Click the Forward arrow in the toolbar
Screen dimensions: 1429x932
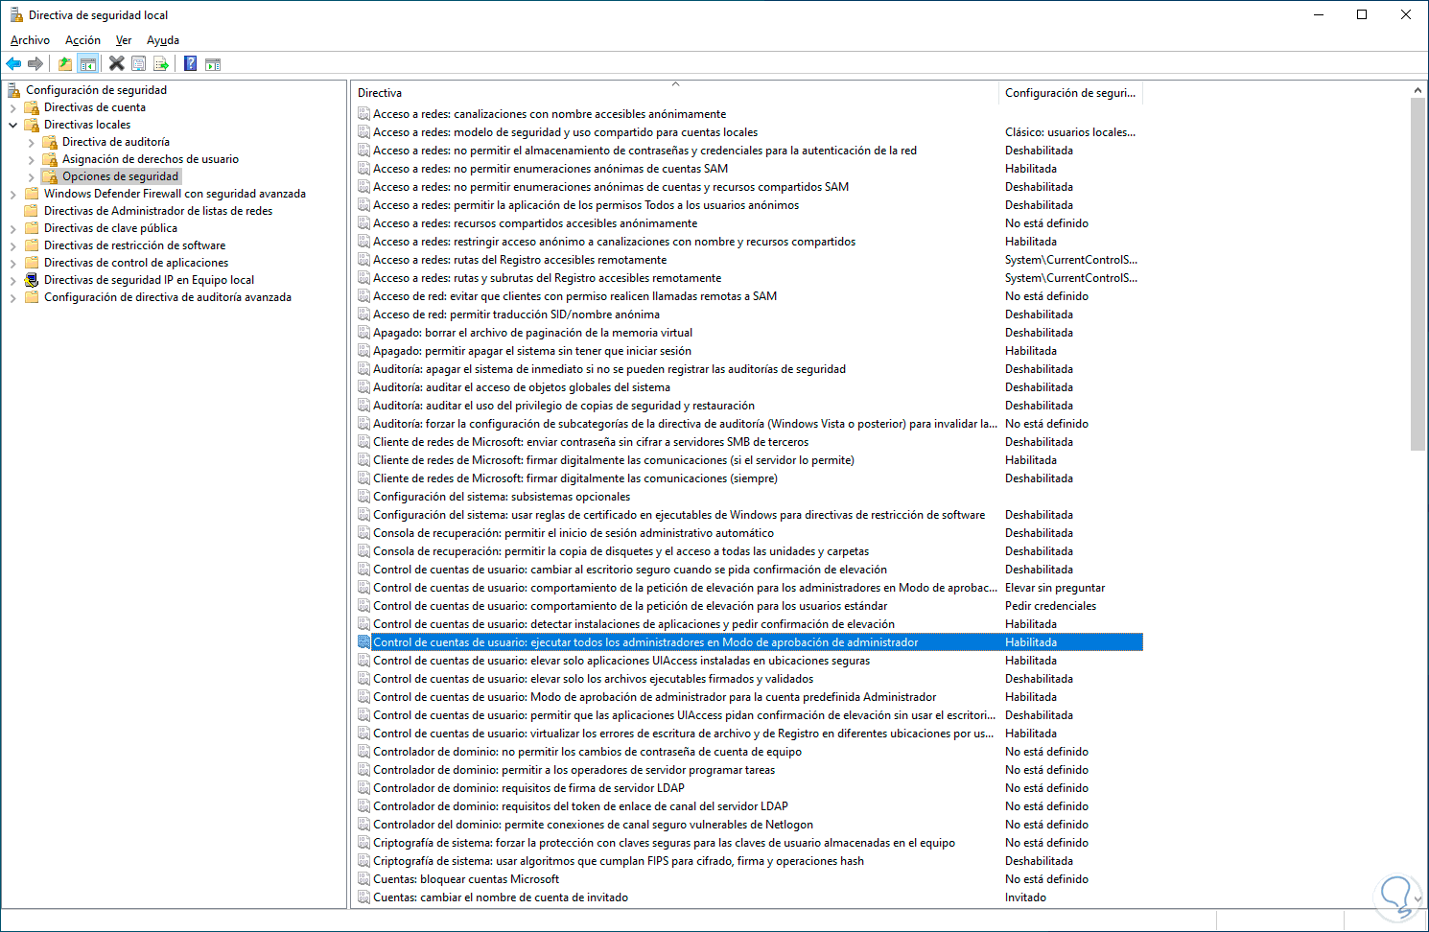[x=35, y=64]
